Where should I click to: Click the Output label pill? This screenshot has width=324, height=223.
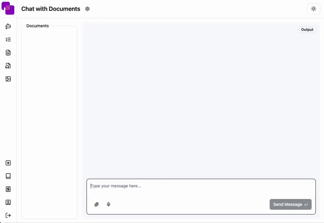click(x=307, y=30)
